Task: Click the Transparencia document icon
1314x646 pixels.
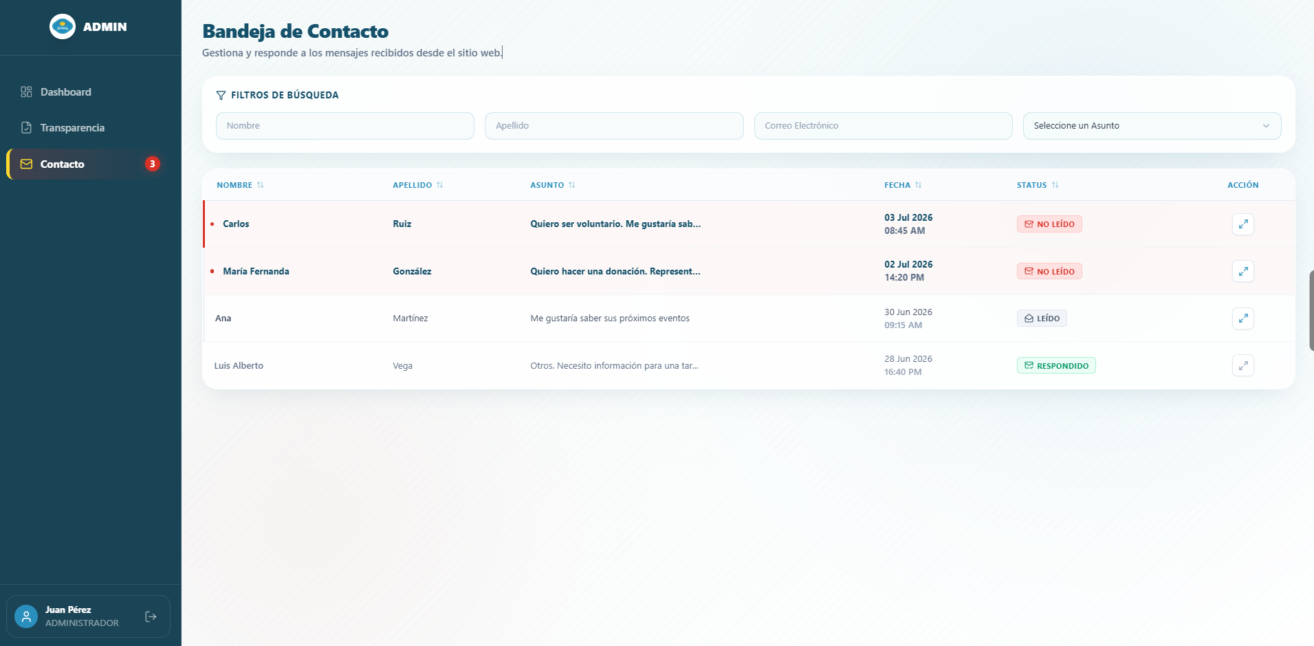Action: click(26, 128)
